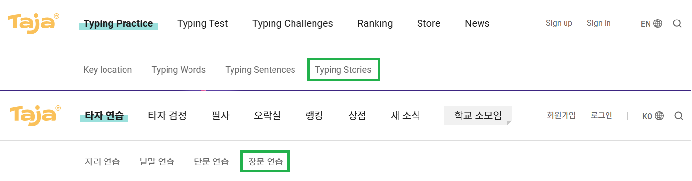Open the Typing Test menu

click(x=203, y=23)
